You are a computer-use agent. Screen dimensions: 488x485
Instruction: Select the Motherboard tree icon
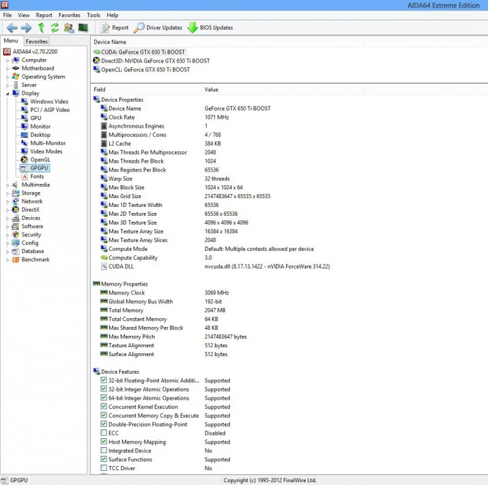(16, 69)
